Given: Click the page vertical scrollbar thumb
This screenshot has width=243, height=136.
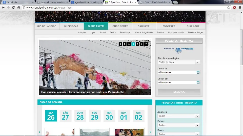Looking at the screenshot, I should click(x=241, y=47).
